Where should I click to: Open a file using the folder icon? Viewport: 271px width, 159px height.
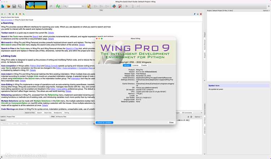tap(8, 6)
